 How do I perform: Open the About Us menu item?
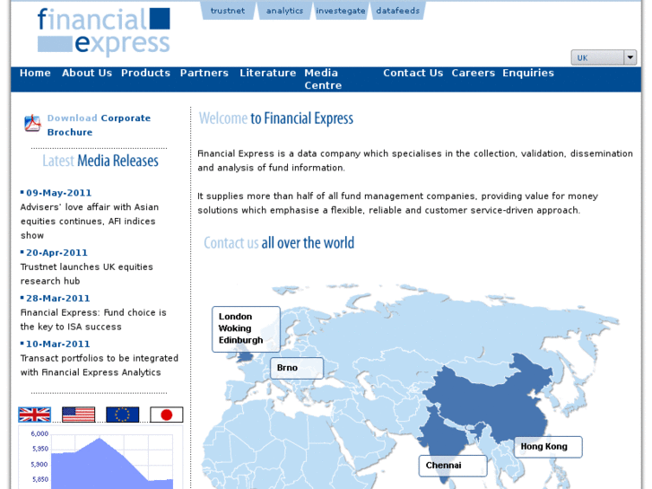pyautogui.click(x=87, y=73)
